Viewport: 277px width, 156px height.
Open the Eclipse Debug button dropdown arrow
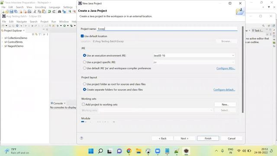click(61, 26)
